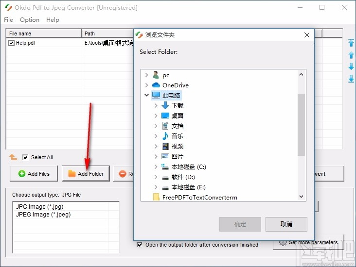Select the 此电脑 computer icon
Viewport: 356px width, 267px height.
(156, 95)
